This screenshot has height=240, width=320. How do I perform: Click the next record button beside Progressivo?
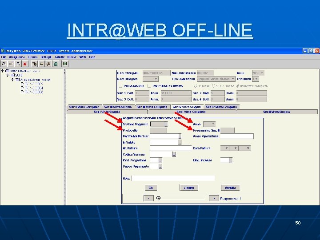click(x=214, y=198)
